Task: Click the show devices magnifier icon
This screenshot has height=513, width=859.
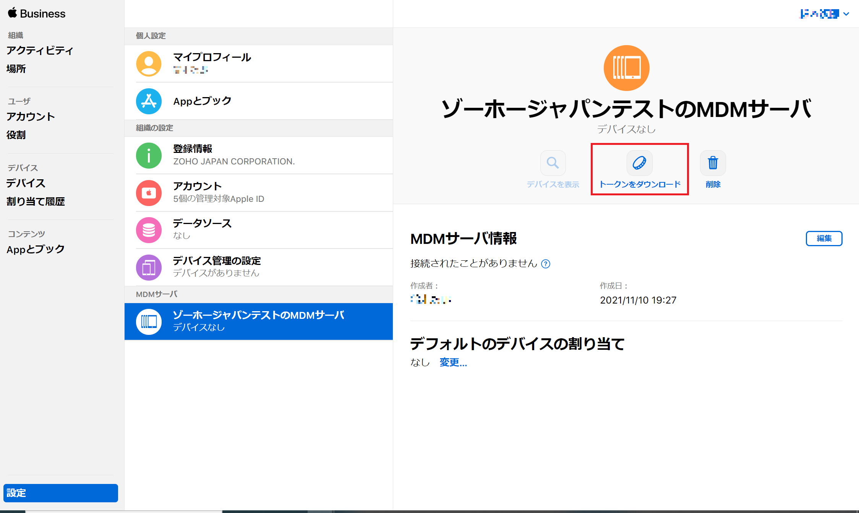Action: 553,163
